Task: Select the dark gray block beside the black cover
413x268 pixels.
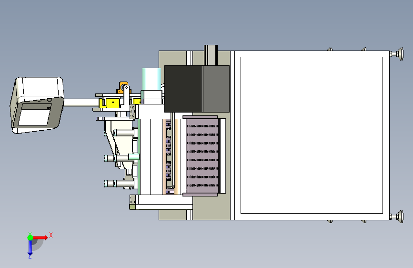Action: pyautogui.click(x=216, y=89)
